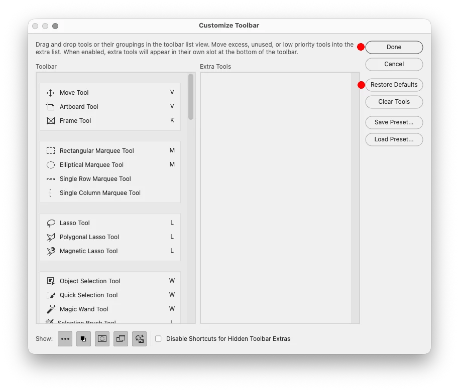Enable Disable Shortcuts for Hidden Toolbar Extras

[x=158, y=339]
